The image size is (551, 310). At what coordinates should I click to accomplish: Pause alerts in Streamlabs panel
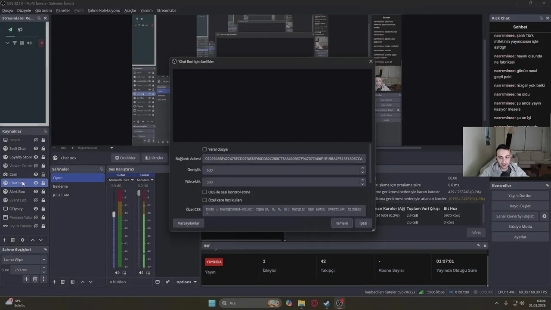click(22, 43)
